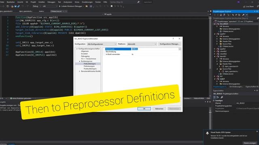Click Konfigurations-Manager button
Image resolution: width=259 pixels, height=145 pixels.
tap(170, 44)
